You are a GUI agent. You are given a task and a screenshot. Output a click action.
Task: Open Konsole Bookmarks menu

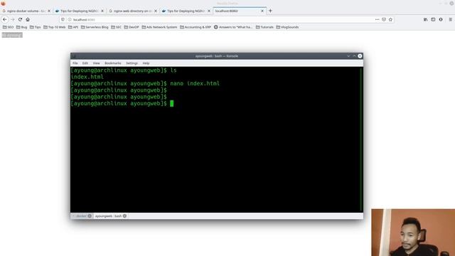[x=113, y=63]
